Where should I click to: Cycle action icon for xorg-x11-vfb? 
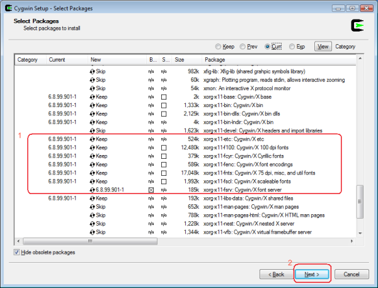[93, 233]
